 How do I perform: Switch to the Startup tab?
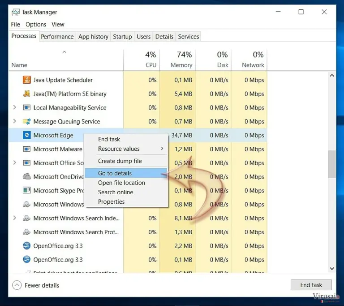(122, 36)
